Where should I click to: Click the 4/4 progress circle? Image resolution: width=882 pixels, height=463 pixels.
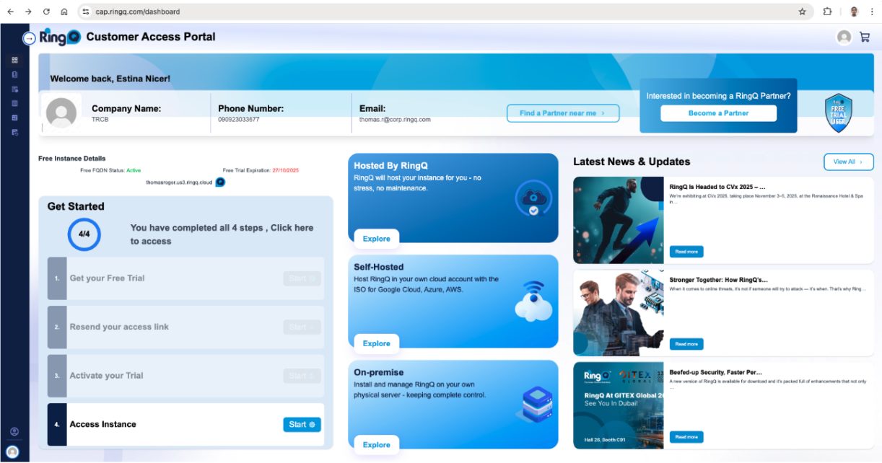(84, 234)
